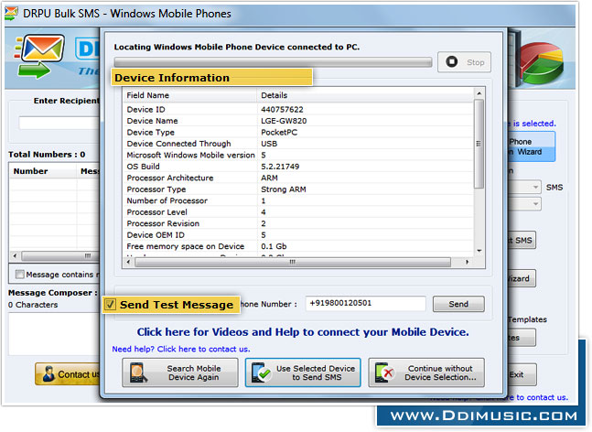Select the Processor Level row
592x432 pixels.
point(298,212)
